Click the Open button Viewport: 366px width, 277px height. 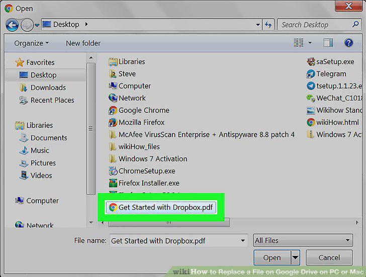point(272,257)
